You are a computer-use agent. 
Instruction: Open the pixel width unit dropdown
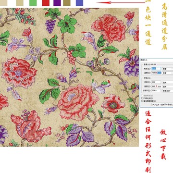tap(168, 69)
